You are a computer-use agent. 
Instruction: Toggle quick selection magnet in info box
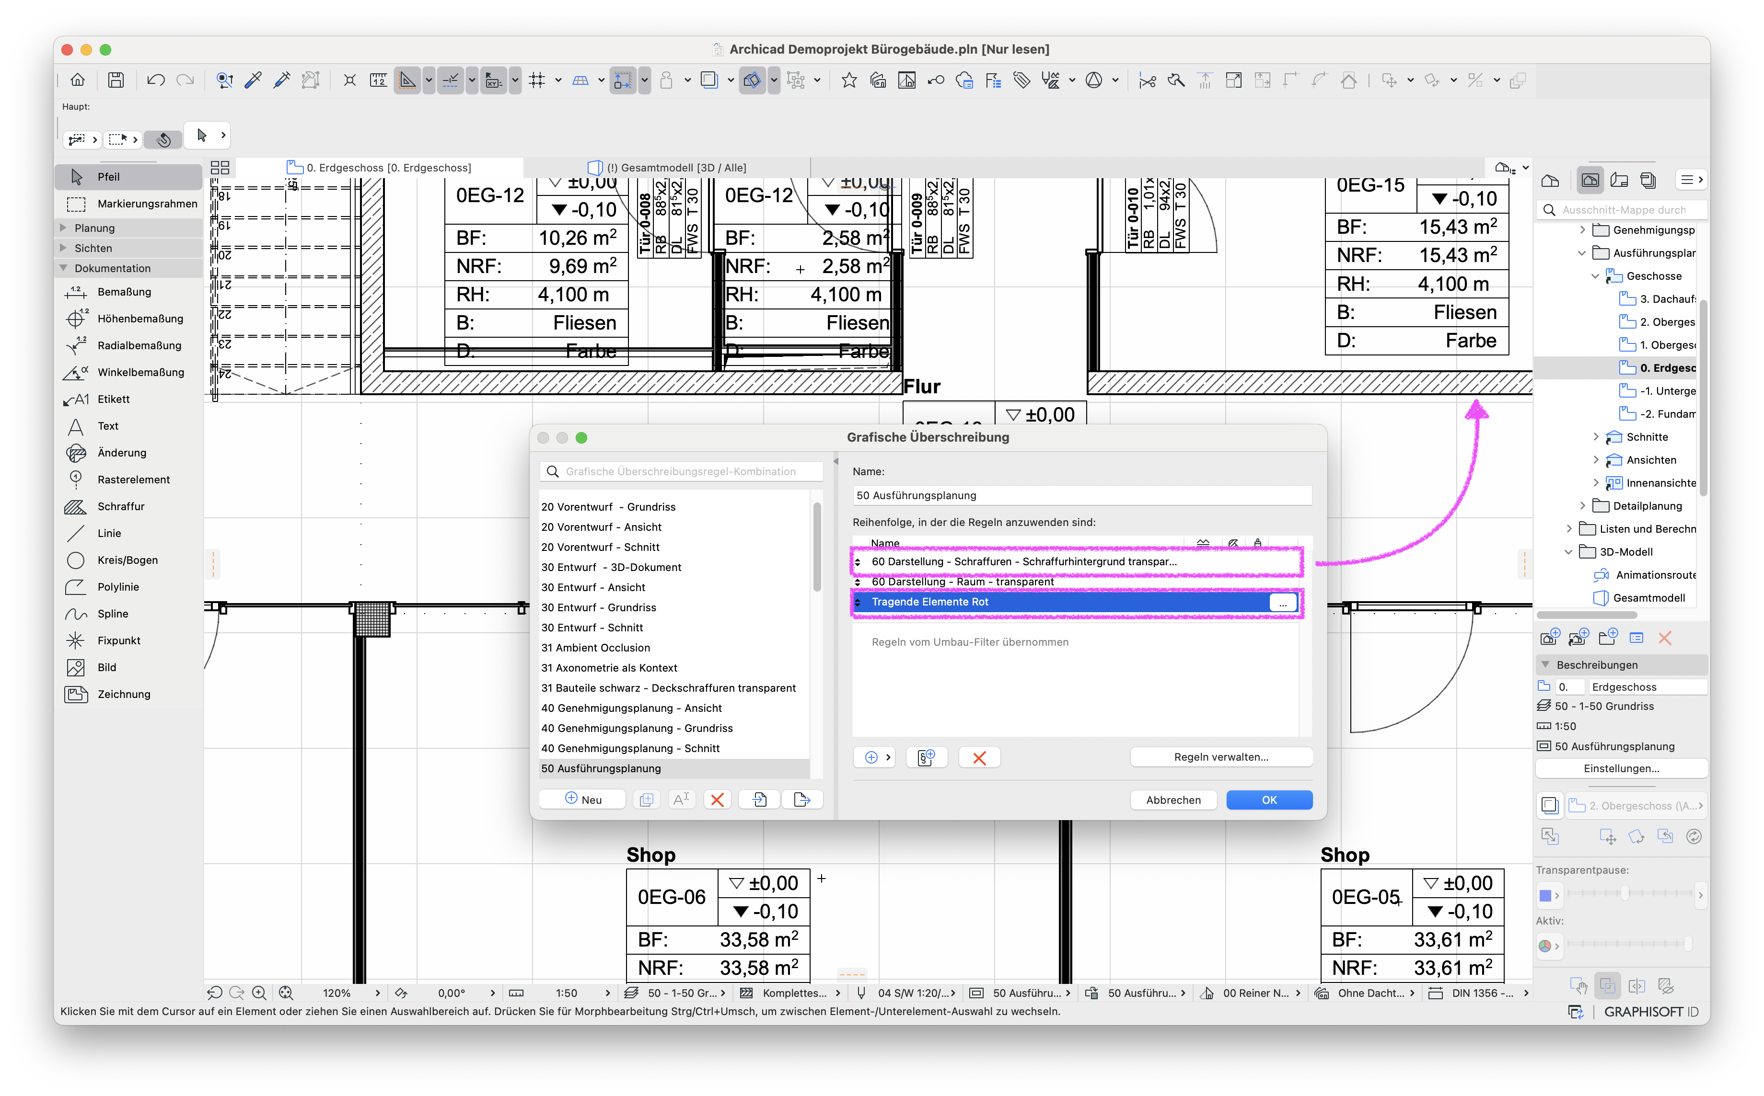tap(164, 139)
